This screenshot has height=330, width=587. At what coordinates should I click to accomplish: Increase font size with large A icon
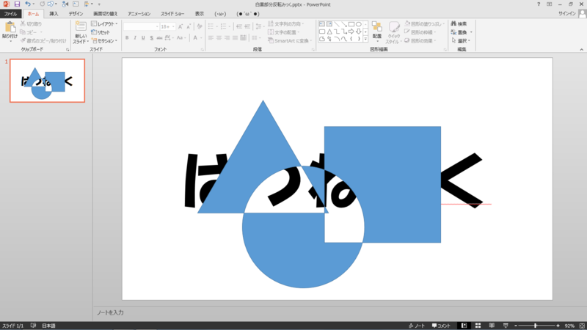tap(181, 26)
